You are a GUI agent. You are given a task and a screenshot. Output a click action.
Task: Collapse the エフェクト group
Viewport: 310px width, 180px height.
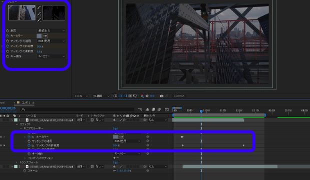click(17, 124)
